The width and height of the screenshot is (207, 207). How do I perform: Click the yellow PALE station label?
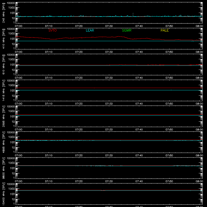(x=165, y=30)
